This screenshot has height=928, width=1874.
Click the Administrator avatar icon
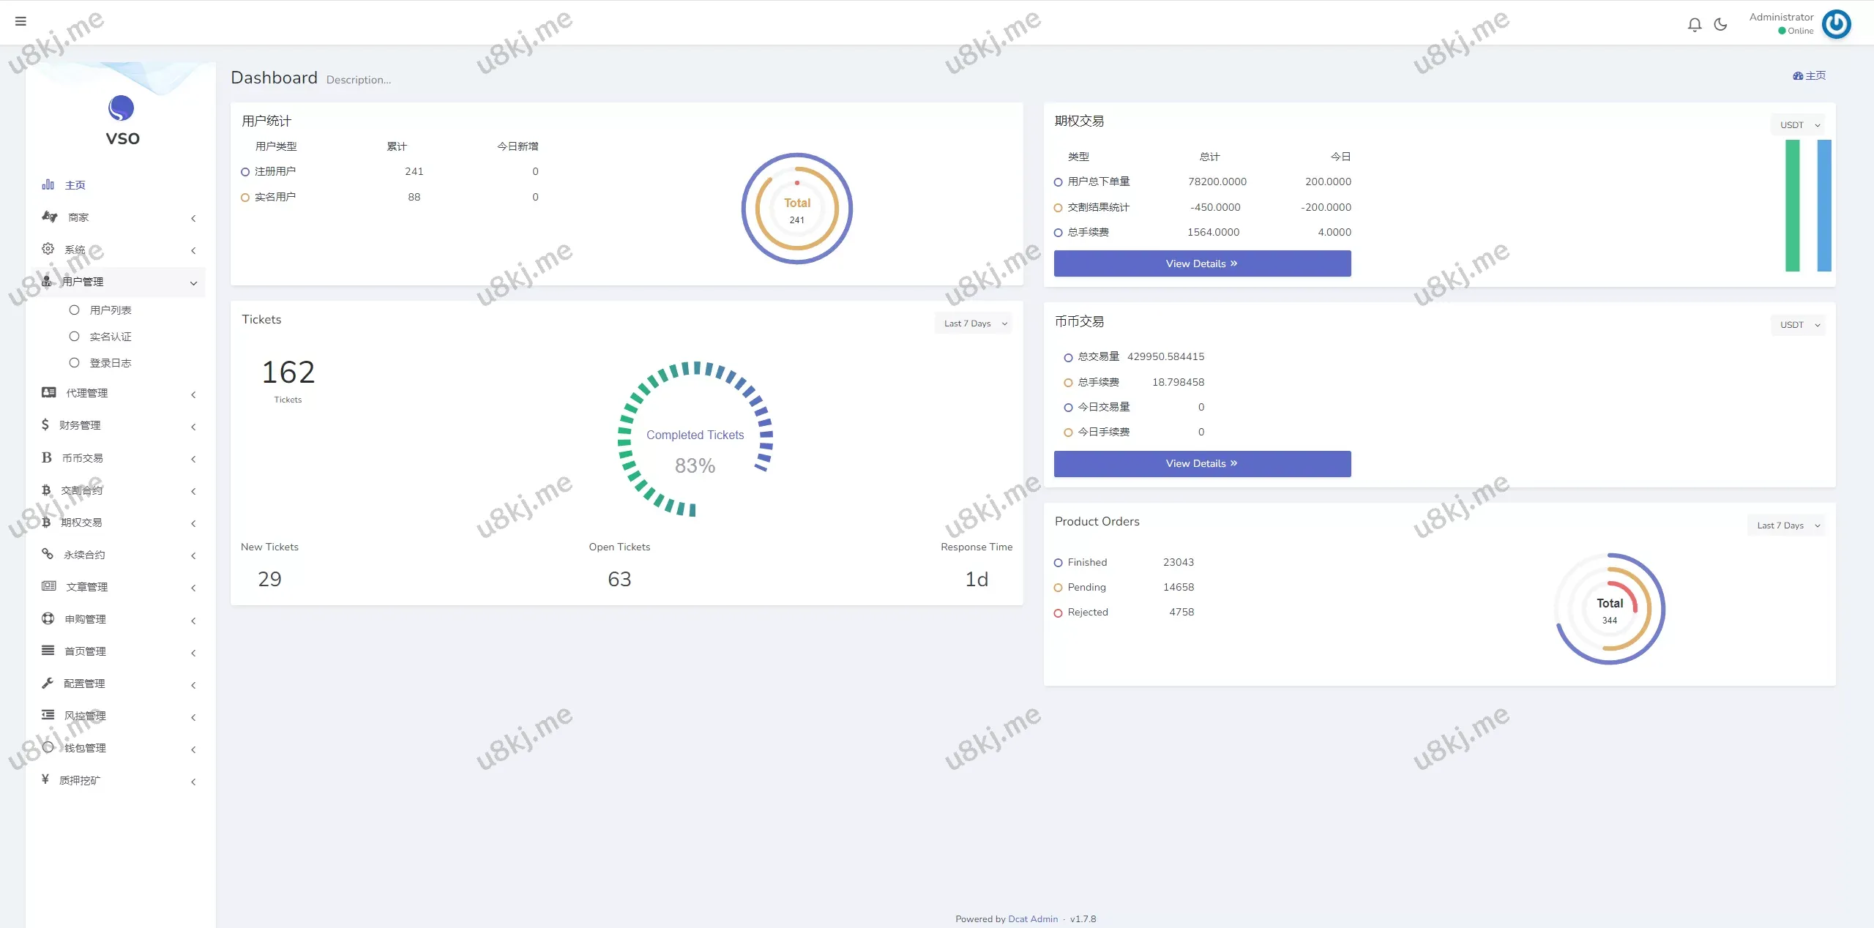click(1836, 24)
